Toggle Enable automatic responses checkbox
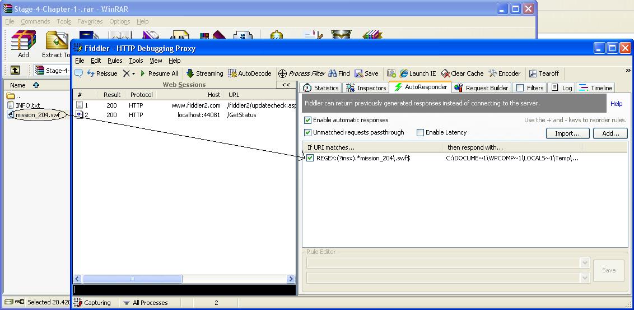This screenshot has height=310, width=634. click(307, 120)
